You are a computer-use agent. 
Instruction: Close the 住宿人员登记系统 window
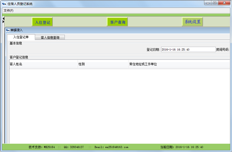click(224, 3)
